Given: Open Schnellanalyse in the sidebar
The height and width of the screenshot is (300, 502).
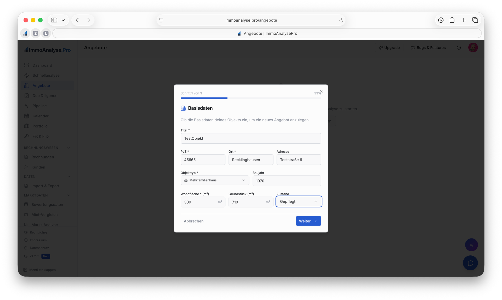Looking at the screenshot, I should [47, 75].
